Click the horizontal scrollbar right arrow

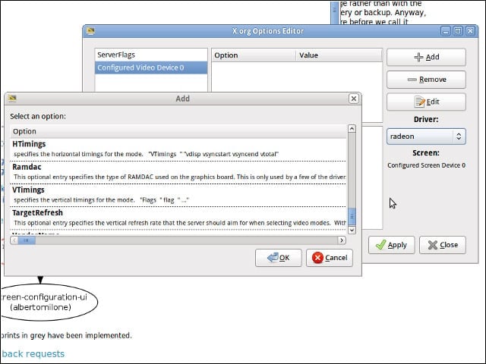click(x=342, y=240)
